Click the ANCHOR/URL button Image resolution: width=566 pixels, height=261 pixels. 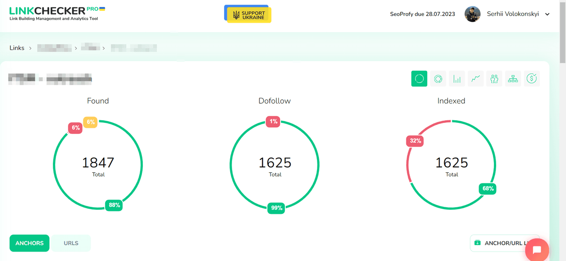pyautogui.click(x=505, y=243)
